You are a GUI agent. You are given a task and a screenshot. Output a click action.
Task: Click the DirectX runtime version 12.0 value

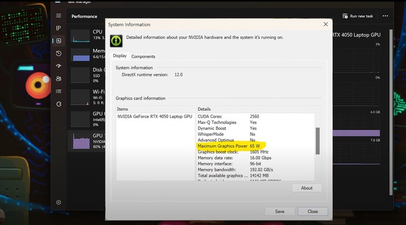coord(178,75)
